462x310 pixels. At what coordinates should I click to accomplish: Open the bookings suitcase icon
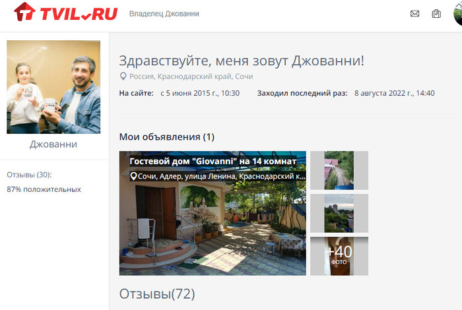(436, 14)
